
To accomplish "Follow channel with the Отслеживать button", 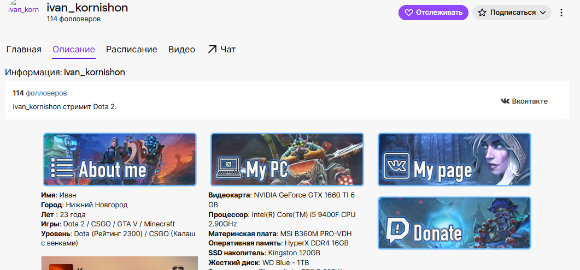I will coord(433,13).
